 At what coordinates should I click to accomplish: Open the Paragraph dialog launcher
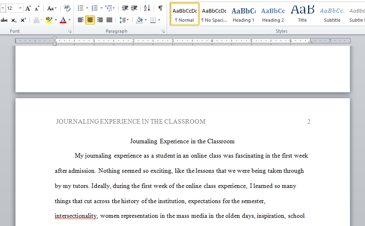click(163, 32)
